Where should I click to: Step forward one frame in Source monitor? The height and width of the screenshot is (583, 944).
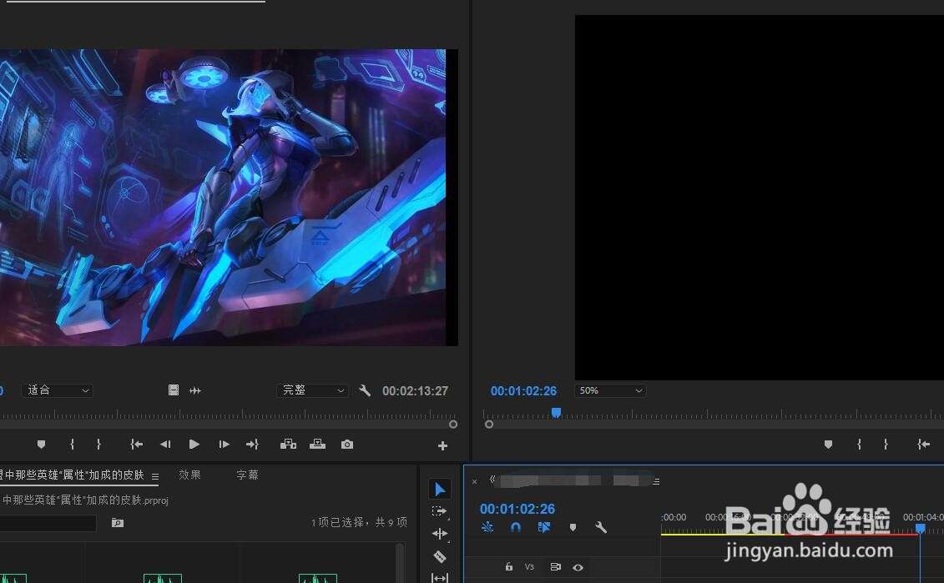click(224, 444)
